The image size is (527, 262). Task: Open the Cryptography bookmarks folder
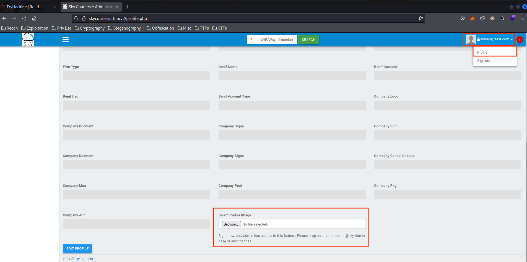pos(90,28)
